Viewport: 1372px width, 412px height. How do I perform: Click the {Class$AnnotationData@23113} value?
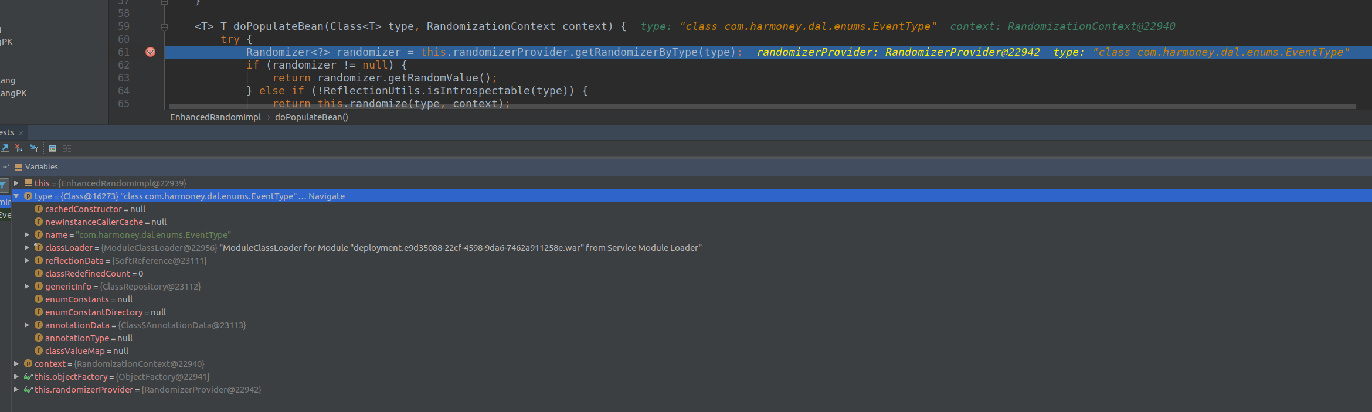point(182,325)
